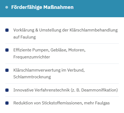Viewport: 124px width, 113px height.
Task: Click the word Vorklärung
Action: (x=24, y=30)
